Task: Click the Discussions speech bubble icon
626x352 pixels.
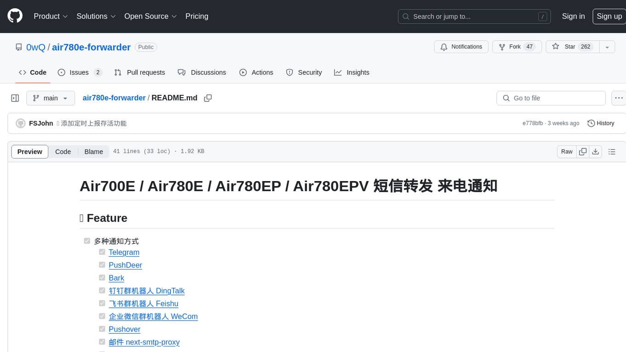Action: [x=182, y=72]
